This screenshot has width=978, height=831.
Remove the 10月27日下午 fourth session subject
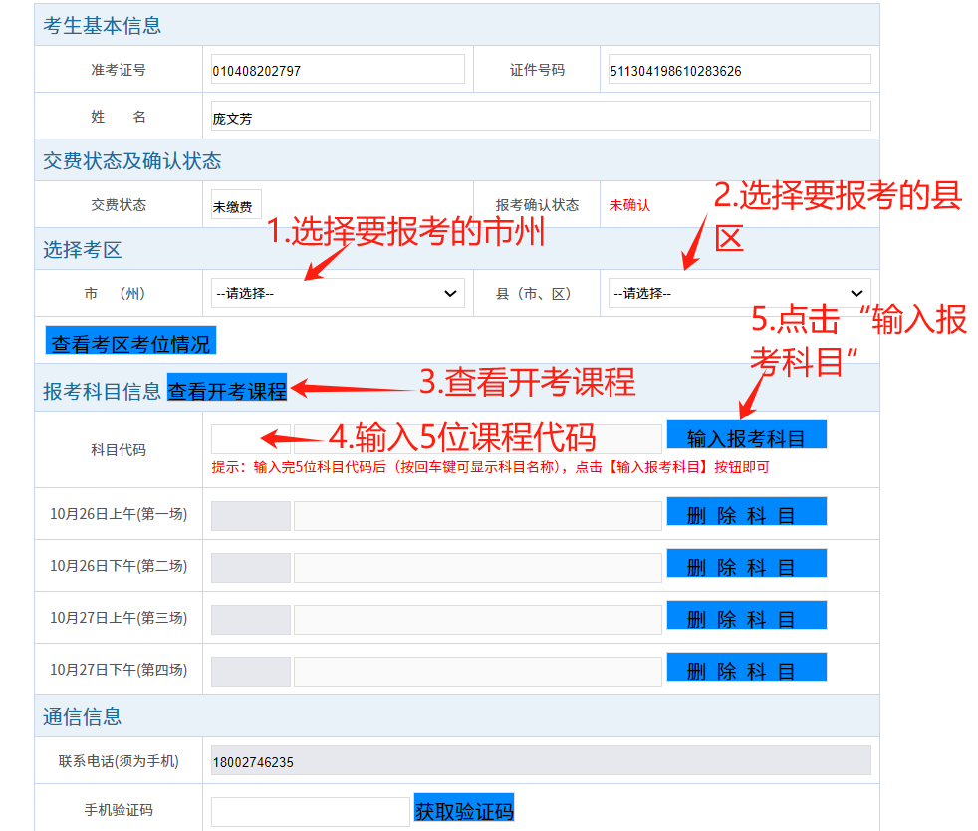[x=746, y=668]
